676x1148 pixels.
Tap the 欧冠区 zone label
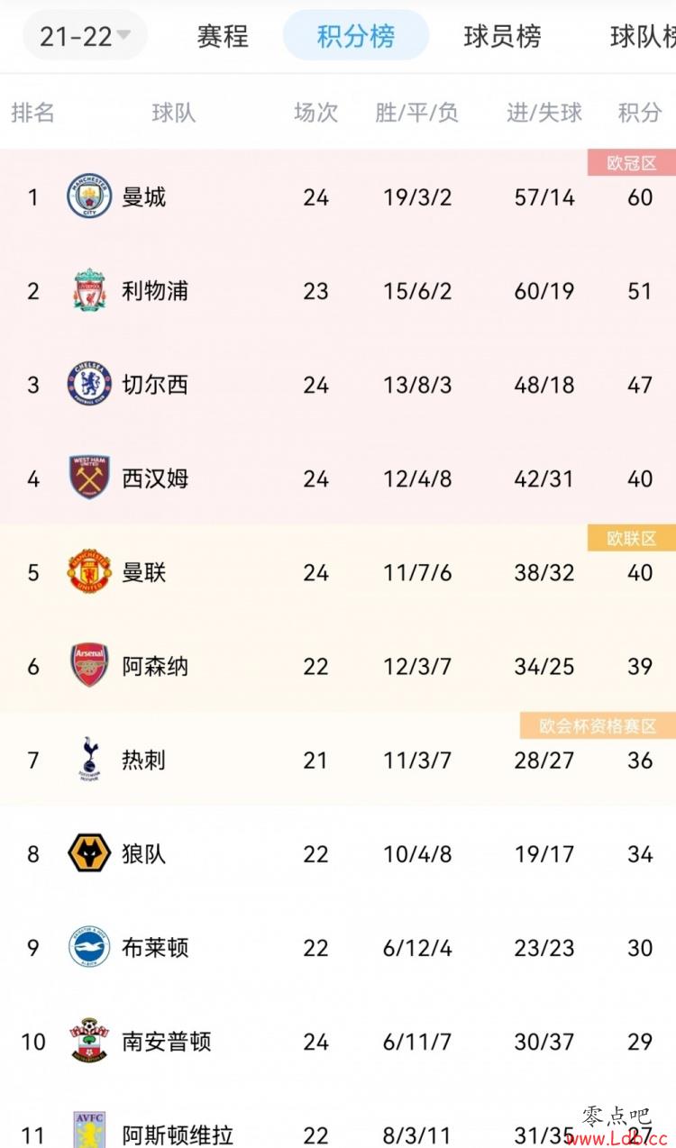point(632,163)
